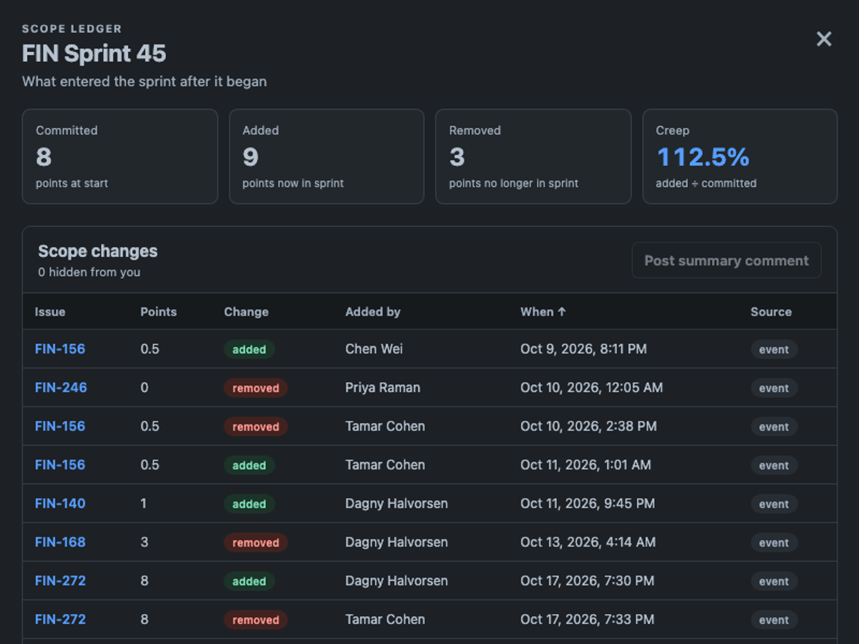Click Dagny Halvorsen in the FIN-140 row

pos(397,504)
